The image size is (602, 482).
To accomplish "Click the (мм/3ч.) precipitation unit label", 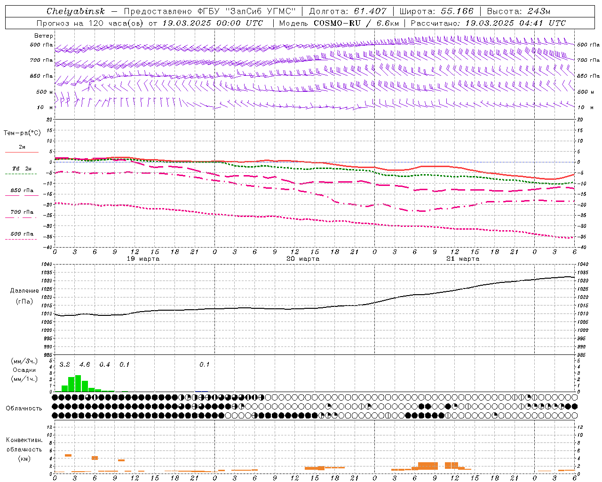I will tap(24, 361).
